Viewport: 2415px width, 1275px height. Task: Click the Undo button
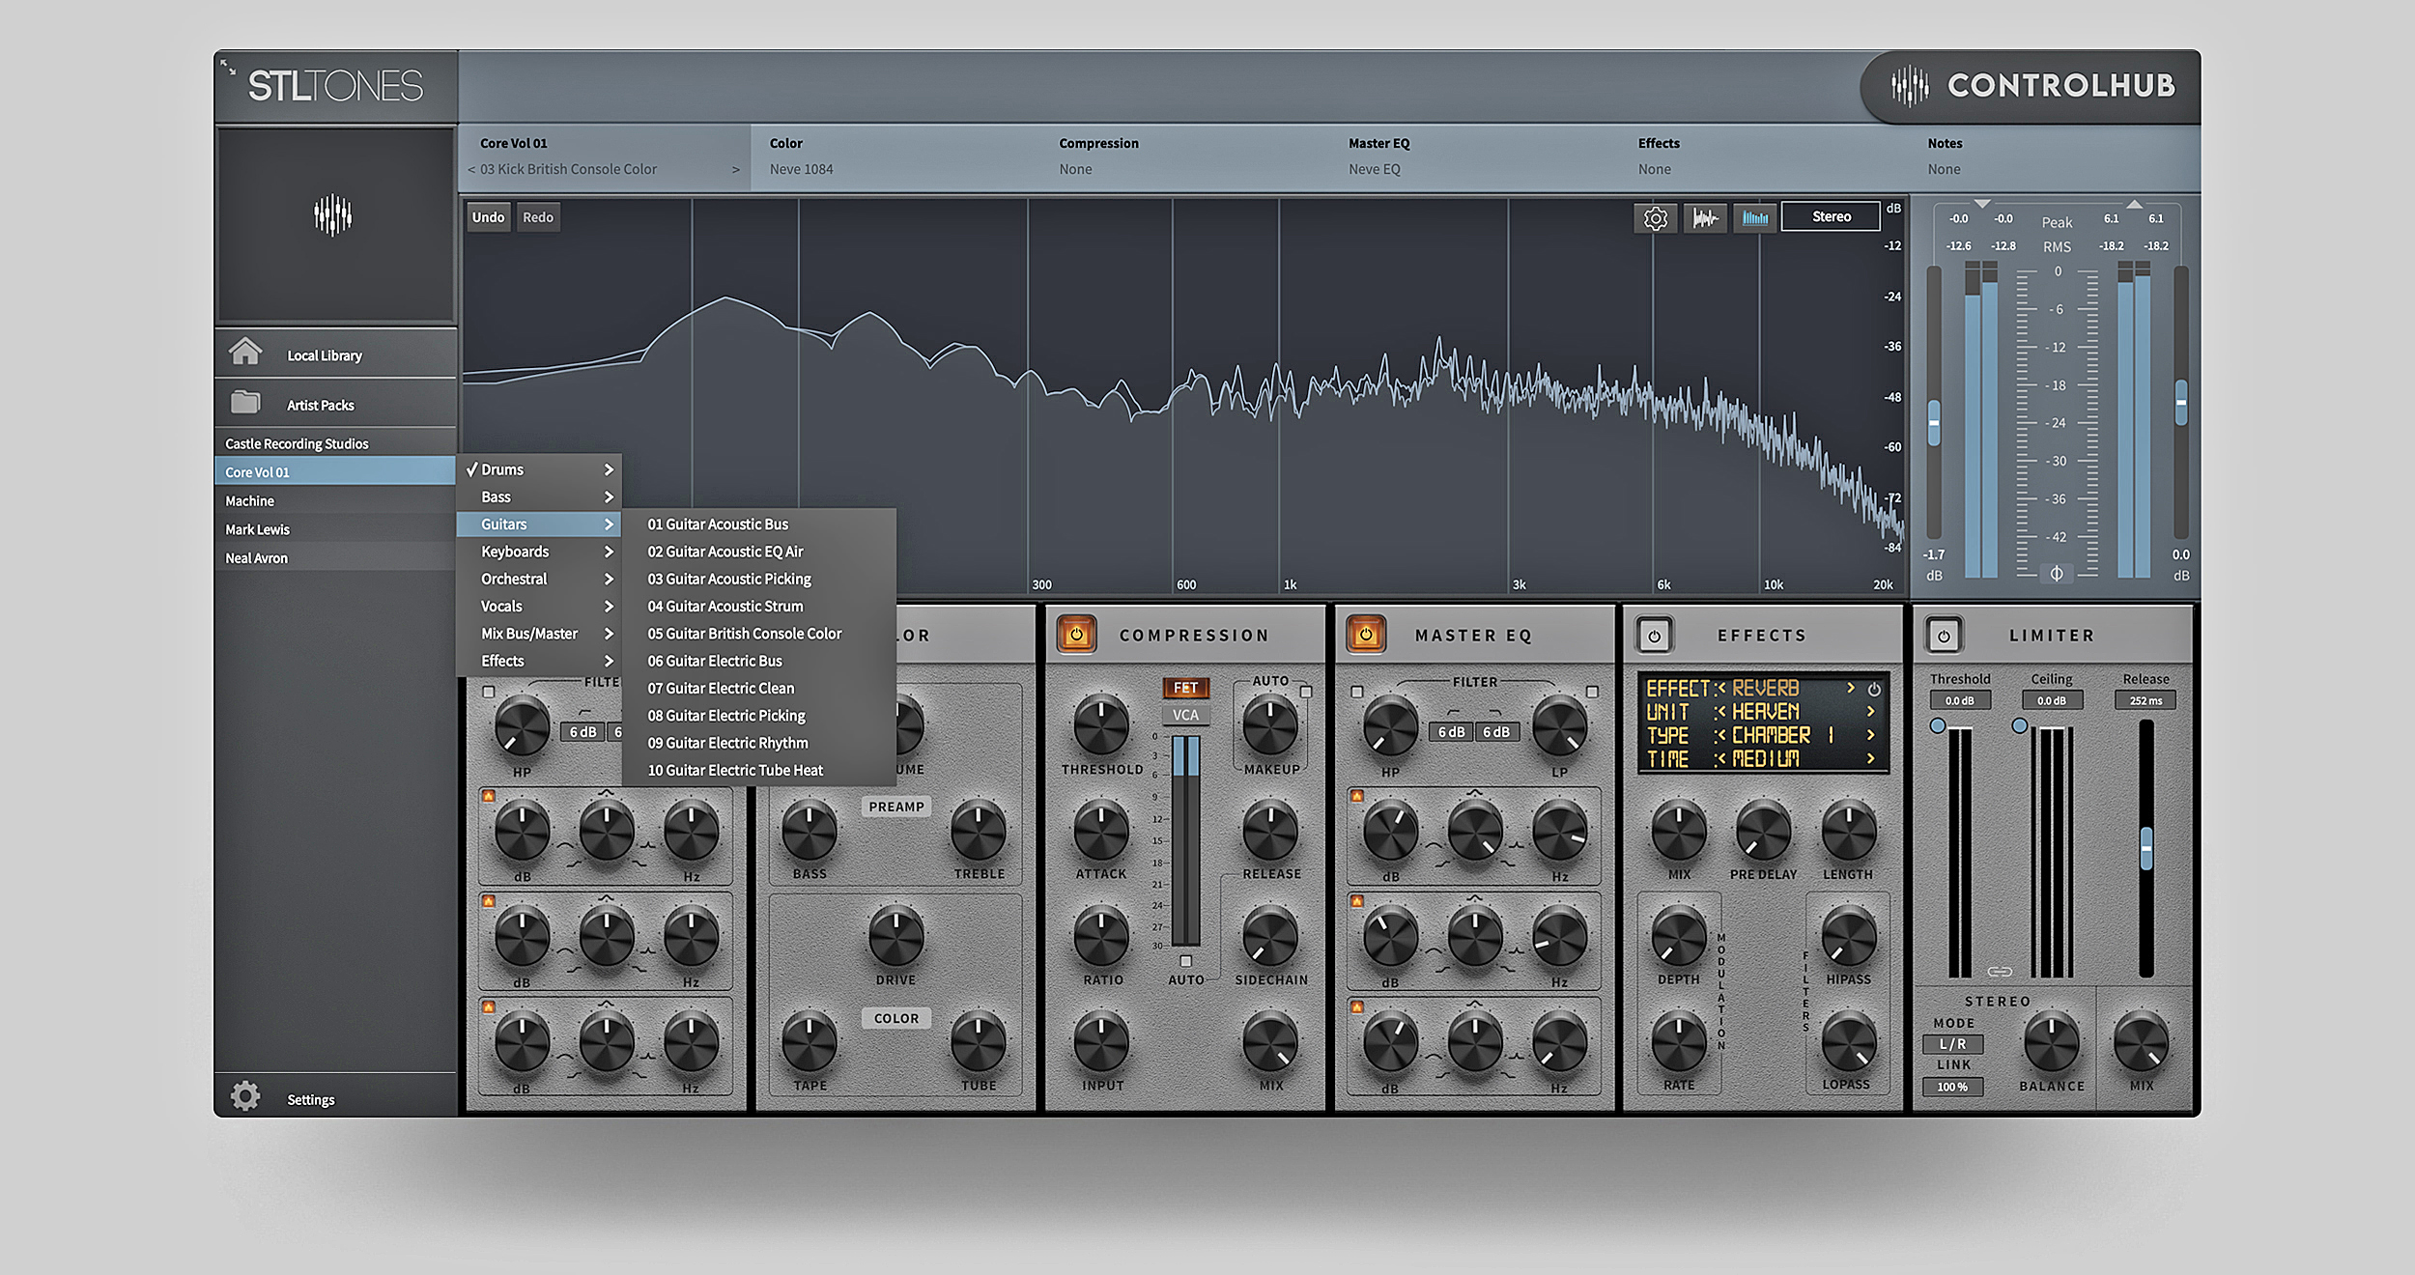coord(489,217)
